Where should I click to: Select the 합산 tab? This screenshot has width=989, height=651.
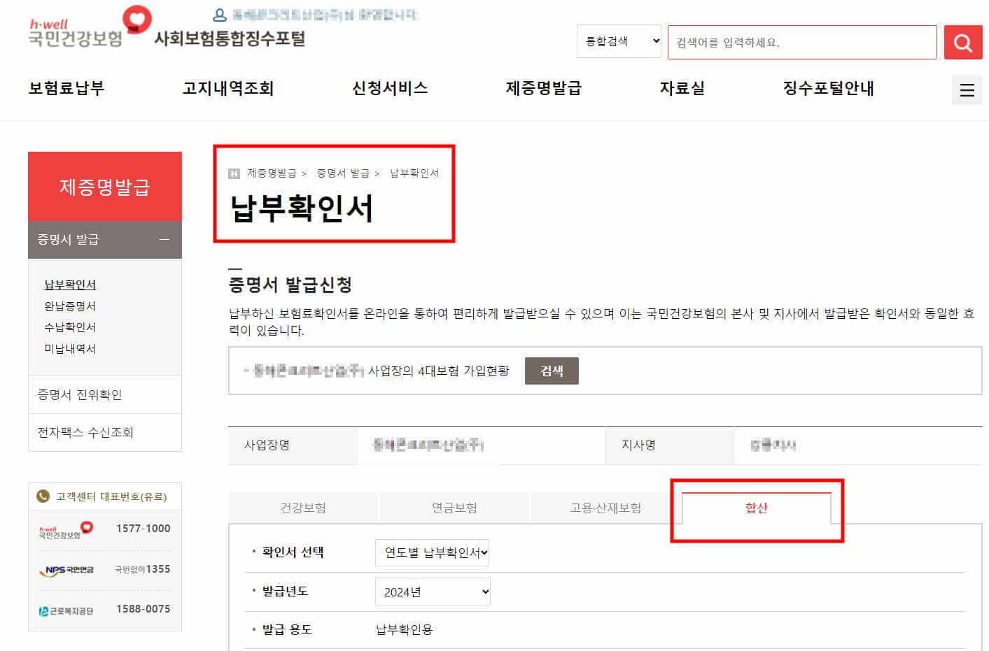pyautogui.click(x=756, y=509)
